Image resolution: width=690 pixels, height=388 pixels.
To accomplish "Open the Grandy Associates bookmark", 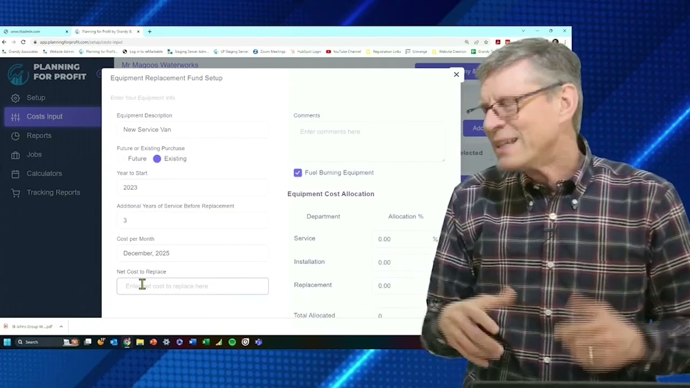I will 20,52.
